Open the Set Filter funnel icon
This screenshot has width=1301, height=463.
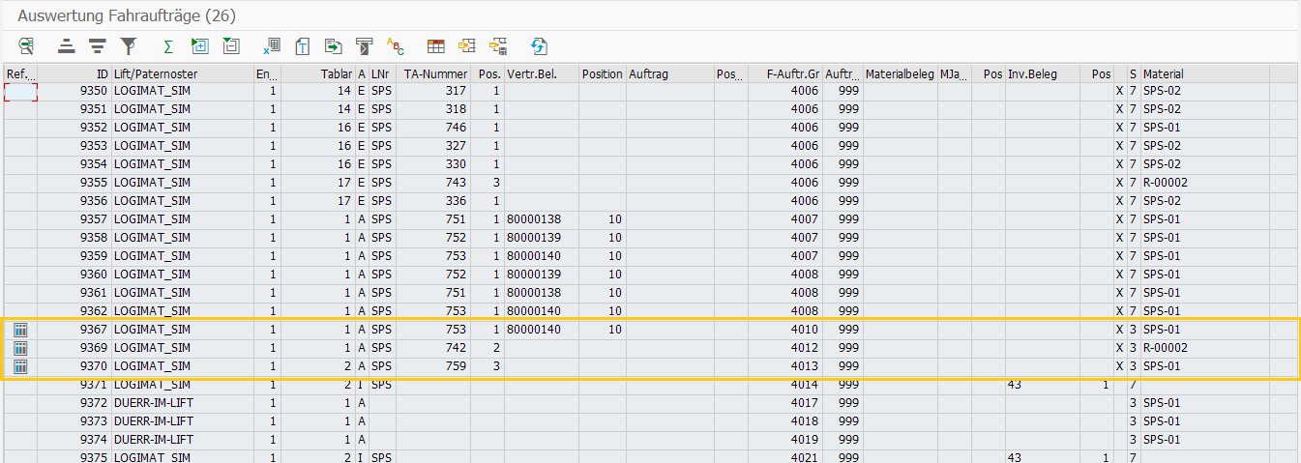(129, 45)
